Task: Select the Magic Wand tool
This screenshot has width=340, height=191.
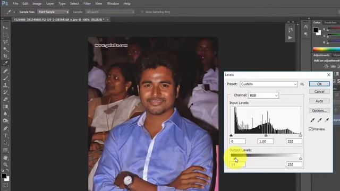Action: pos(5,49)
